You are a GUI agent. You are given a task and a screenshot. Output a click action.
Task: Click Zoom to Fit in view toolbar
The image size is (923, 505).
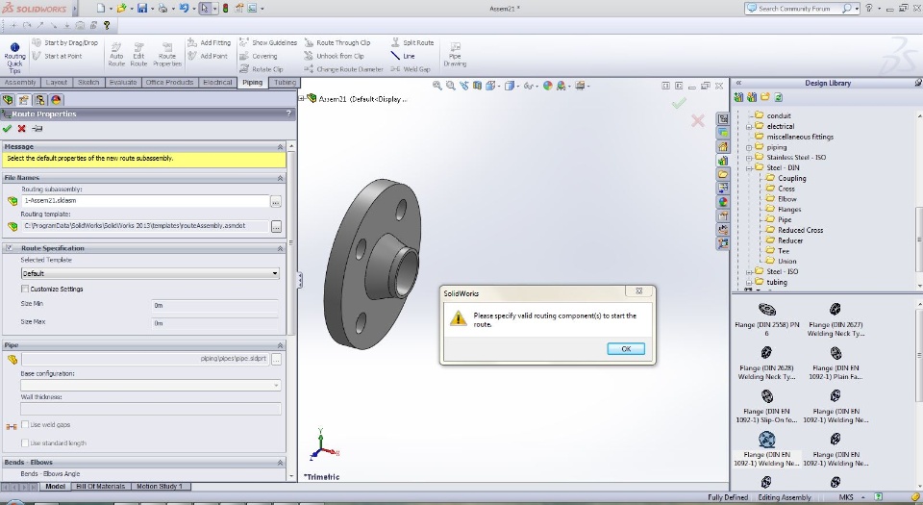pyautogui.click(x=437, y=86)
